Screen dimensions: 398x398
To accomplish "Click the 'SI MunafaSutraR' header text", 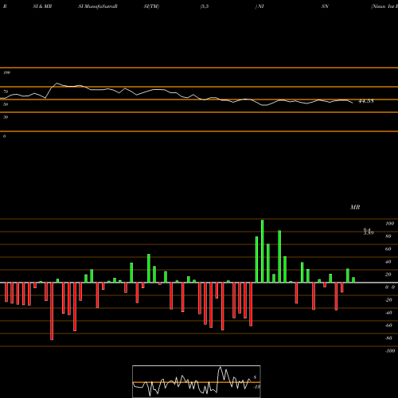I will (98, 6).
